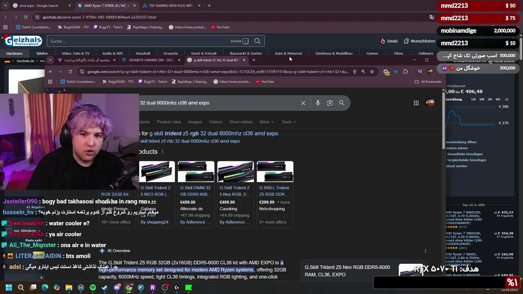
Task: Submit the Geizhals search with magnifier
Action: 257,41
